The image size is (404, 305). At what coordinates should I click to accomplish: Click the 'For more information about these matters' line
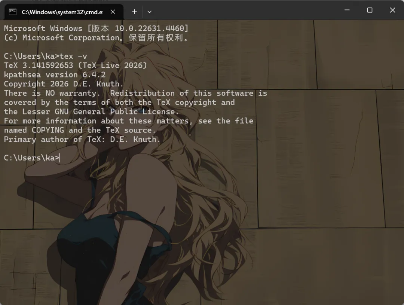pos(129,121)
